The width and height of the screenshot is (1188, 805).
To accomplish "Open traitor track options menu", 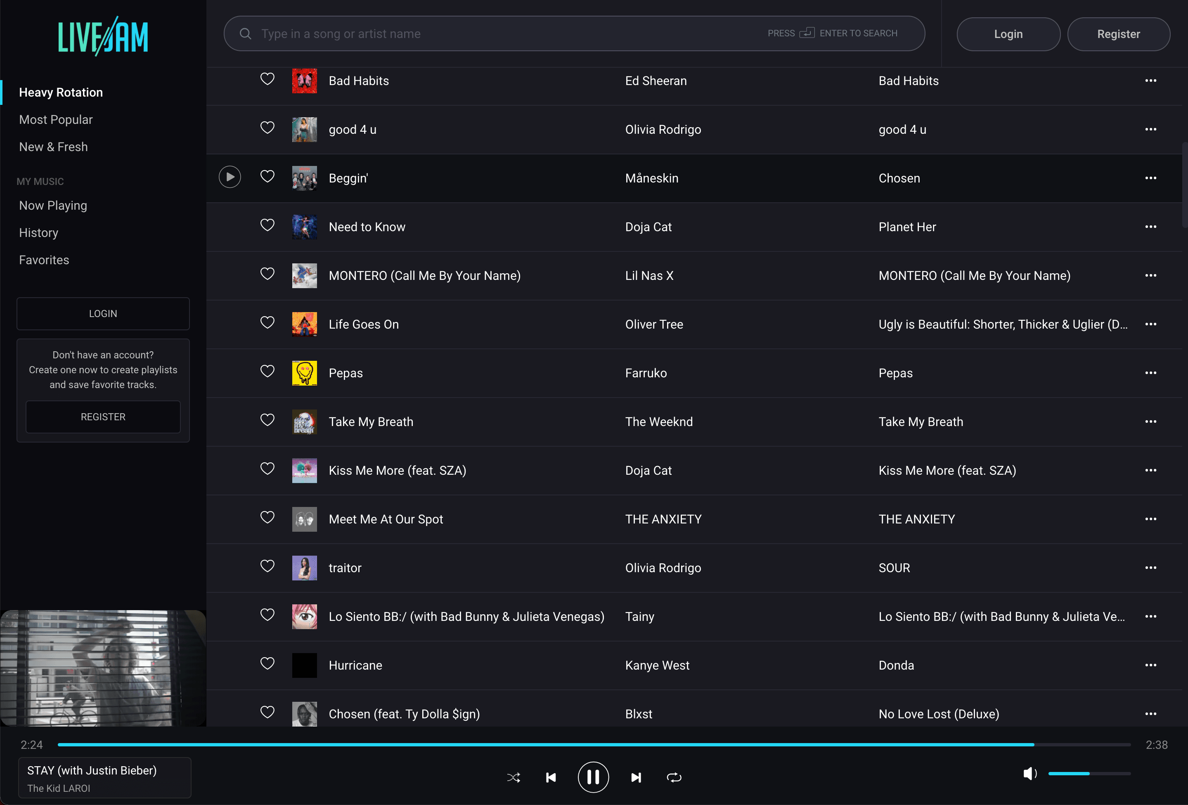I will (x=1150, y=568).
